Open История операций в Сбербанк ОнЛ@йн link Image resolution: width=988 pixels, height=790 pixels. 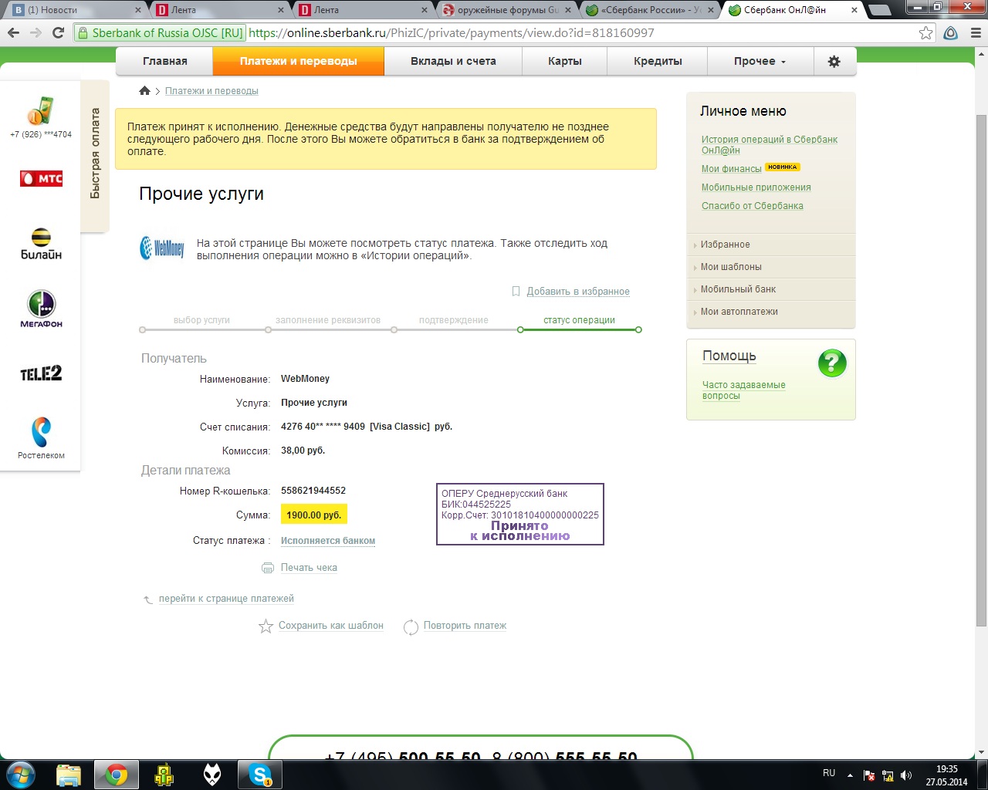click(x=769, y=145)
